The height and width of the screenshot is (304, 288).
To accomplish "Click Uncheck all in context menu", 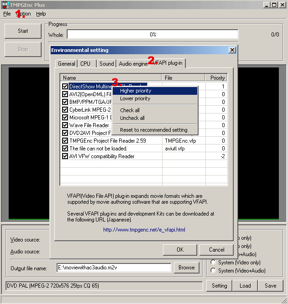I will coord(132,118).
